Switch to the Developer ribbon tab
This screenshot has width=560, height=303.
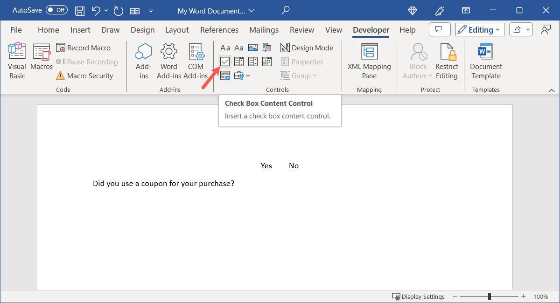[371, 29]
